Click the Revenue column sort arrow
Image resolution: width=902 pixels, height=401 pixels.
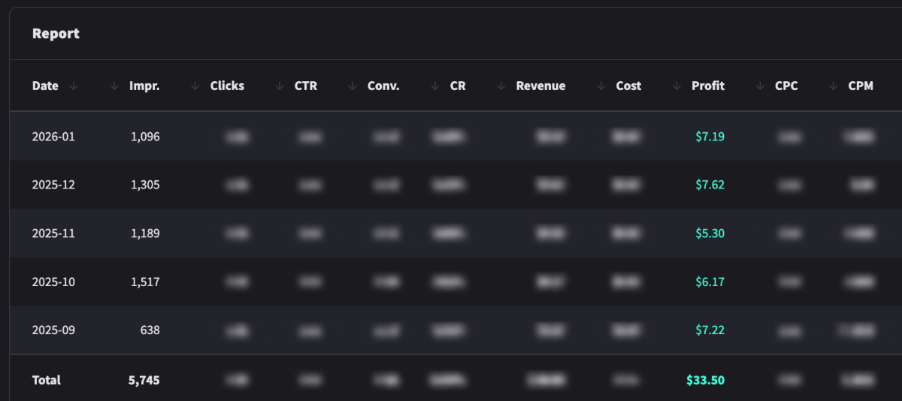click(501, 86)
